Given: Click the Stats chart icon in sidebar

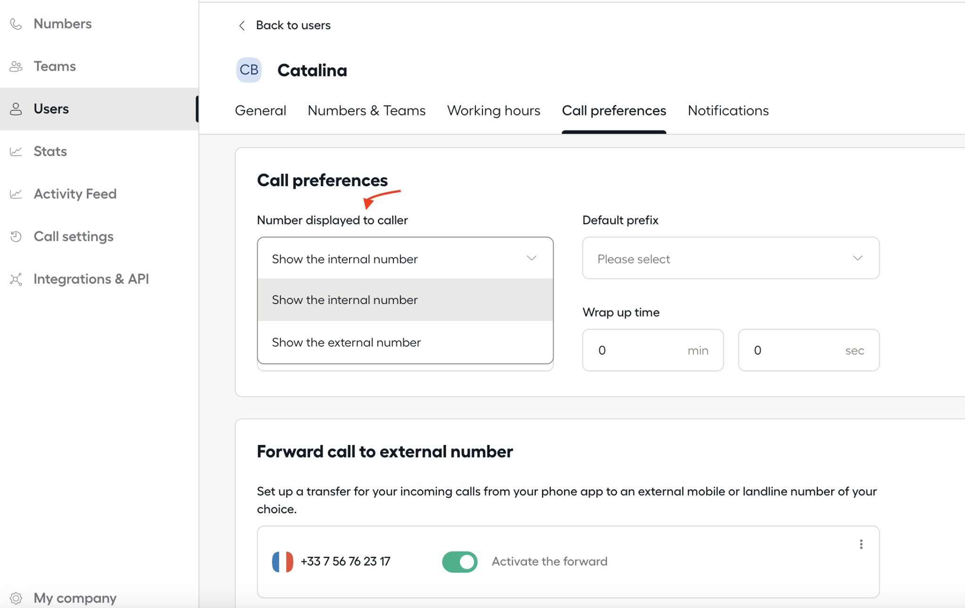Looking at the screenshot, I should (16, 151).
